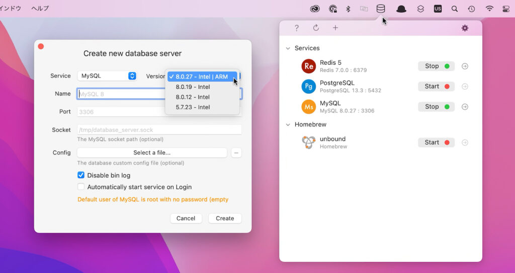Viewport: 515px width, 273px height.
Task: Enable Automatically start service on Login
Action: (x=81, y=187)
